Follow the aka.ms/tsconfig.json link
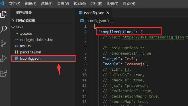This screenshot has width=188, height=106. point(153,37)
